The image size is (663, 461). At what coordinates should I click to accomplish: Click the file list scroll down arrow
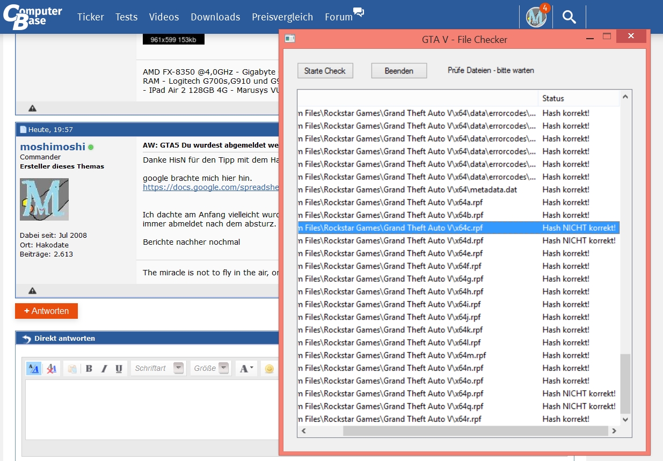pos(625,420)
